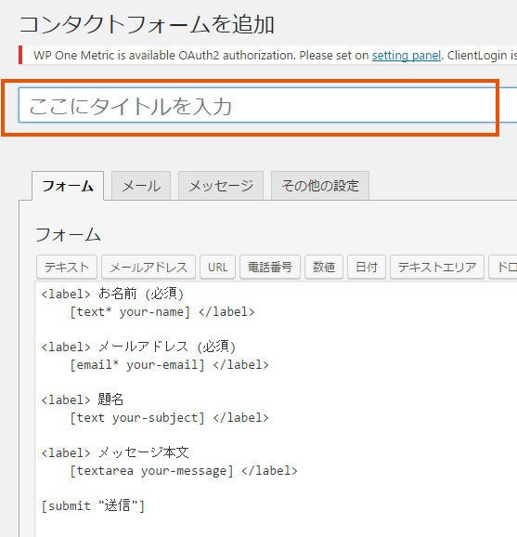
Task: Insert a テキストエリア form tag
Action: pos(437,268)
